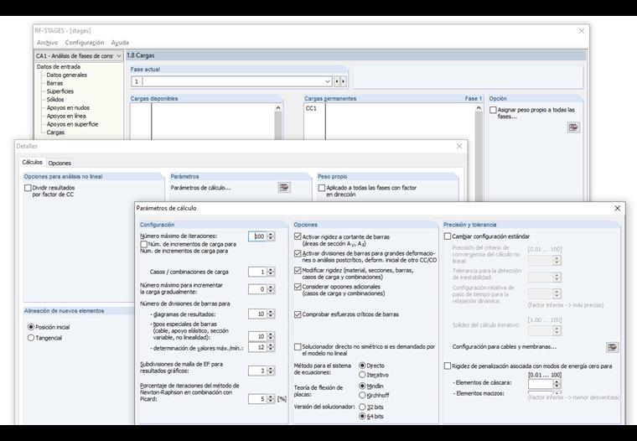
Task: Select Tangencial alignment radio
Action: pyautogui.click(x=31, y=338)
